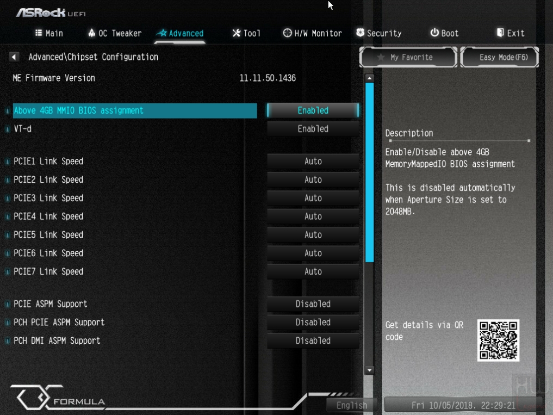
Task: Open the My Favorite page
Action: [408, 57]
